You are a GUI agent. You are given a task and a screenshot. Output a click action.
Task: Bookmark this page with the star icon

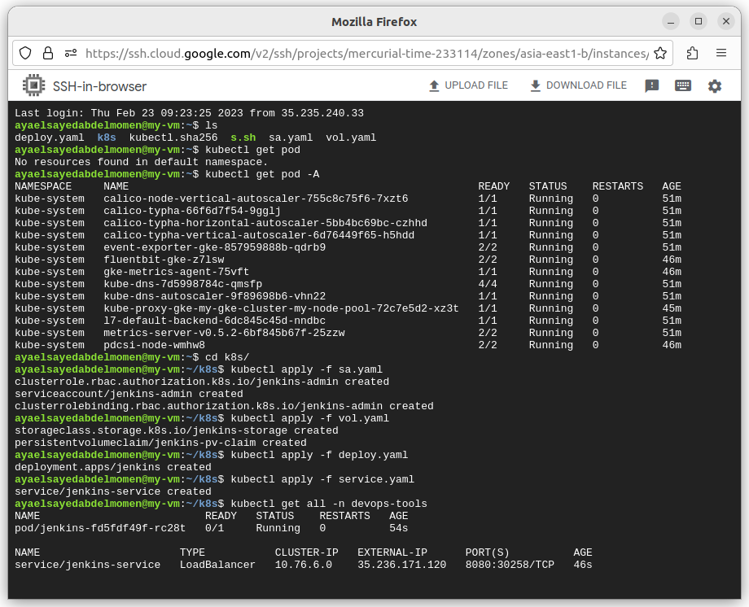click(x=660, y=53)
